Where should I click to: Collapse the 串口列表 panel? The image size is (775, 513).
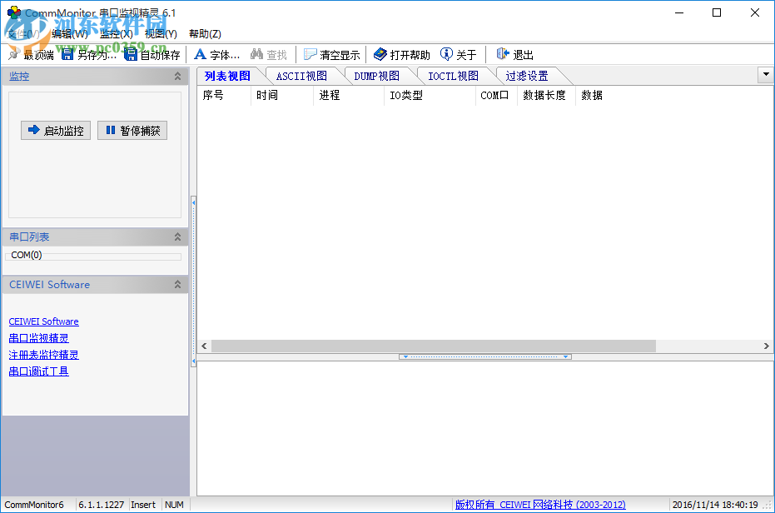pos(177,237)
